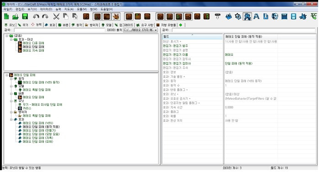Viewport: 320px width, 172px height.
Task: Collapse the 효과 - 대상 folder node
Action: 11,39
